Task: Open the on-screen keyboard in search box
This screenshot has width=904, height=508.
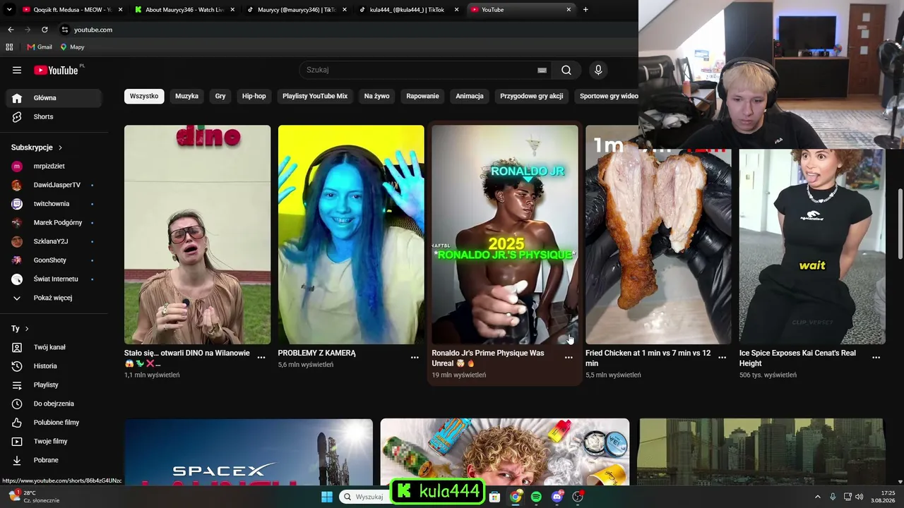Action: pyautogui.click(x=542, y=70)
